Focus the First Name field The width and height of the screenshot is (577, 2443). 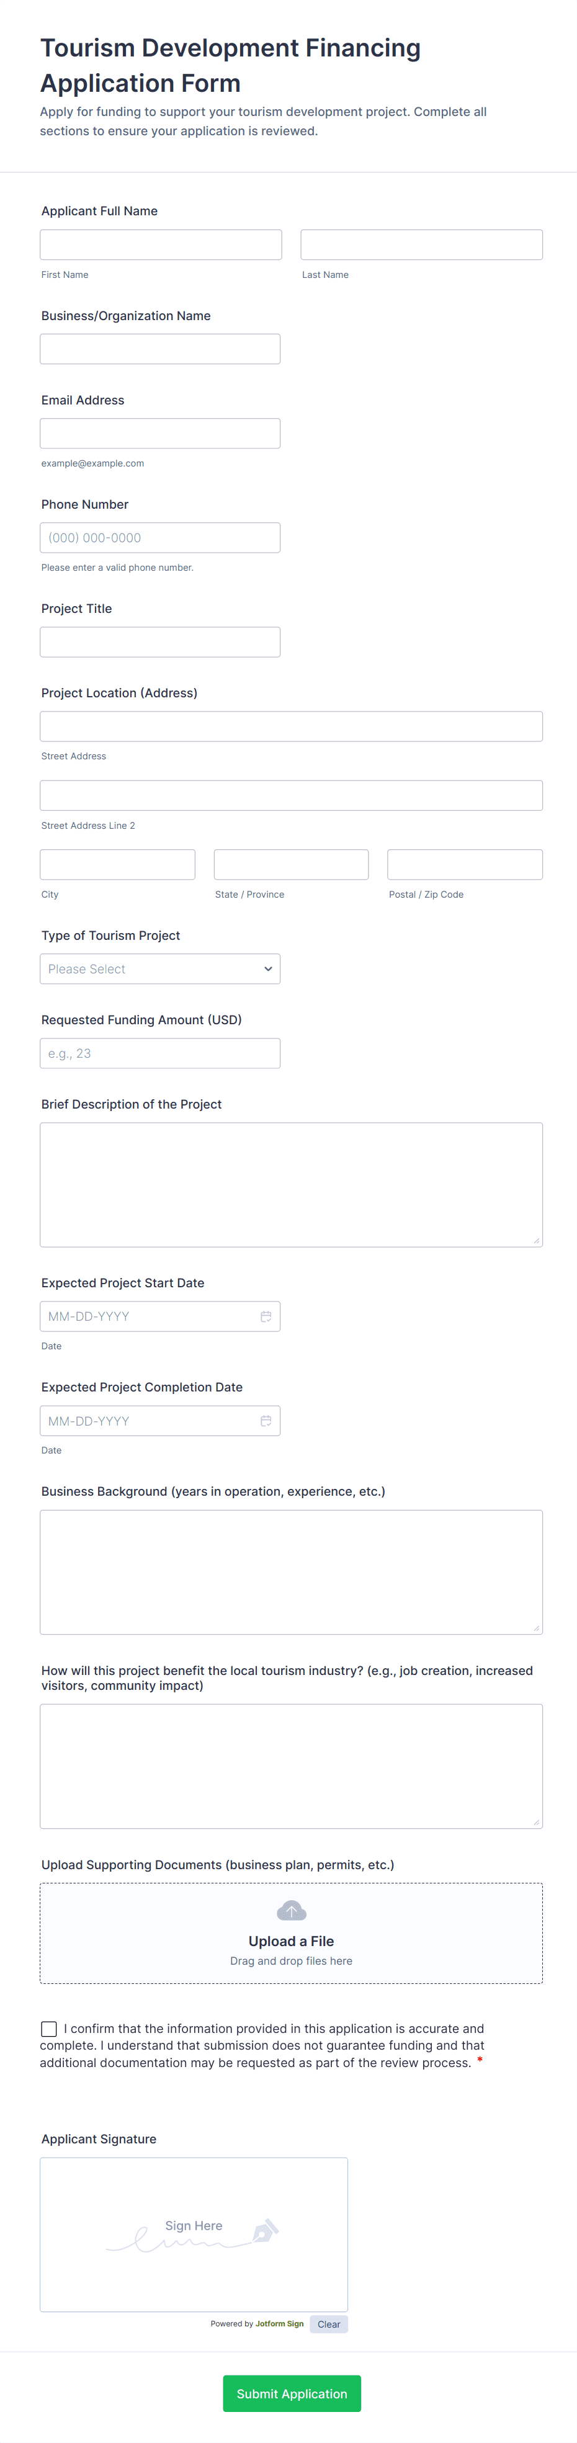(161, 244)
